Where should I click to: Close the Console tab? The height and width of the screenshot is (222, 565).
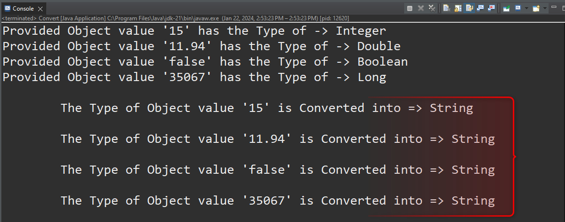click(x=40, y=8)
